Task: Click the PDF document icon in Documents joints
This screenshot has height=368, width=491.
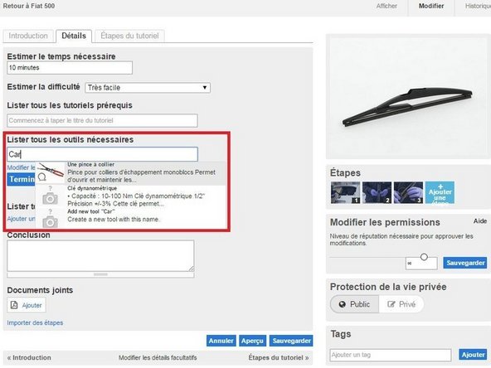Action: [14, 305]
